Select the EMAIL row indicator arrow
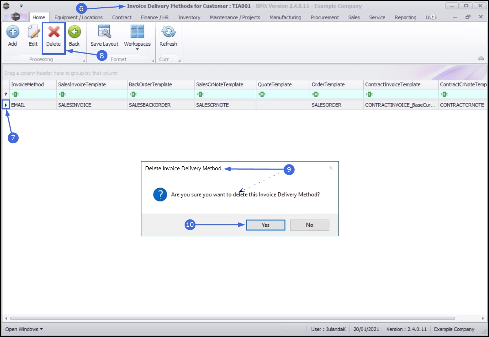The width and height of the screenshot is (489, 337). [x=6, y=105]
